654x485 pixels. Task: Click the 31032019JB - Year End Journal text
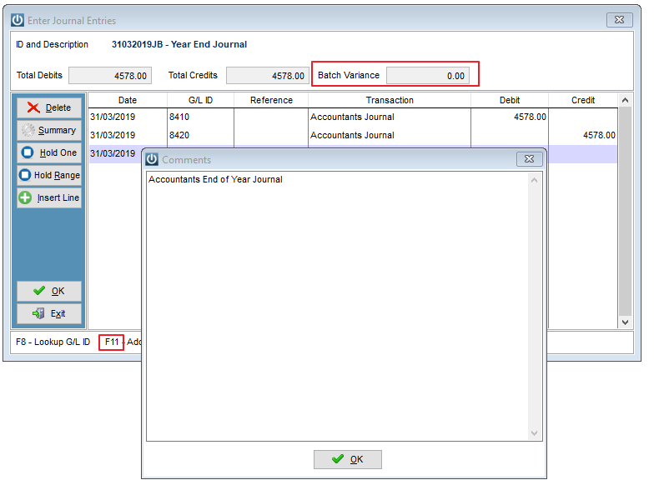click(179, 45)
